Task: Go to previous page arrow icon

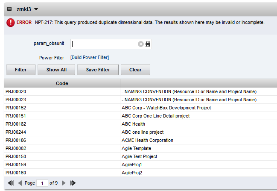Action: 20,183
